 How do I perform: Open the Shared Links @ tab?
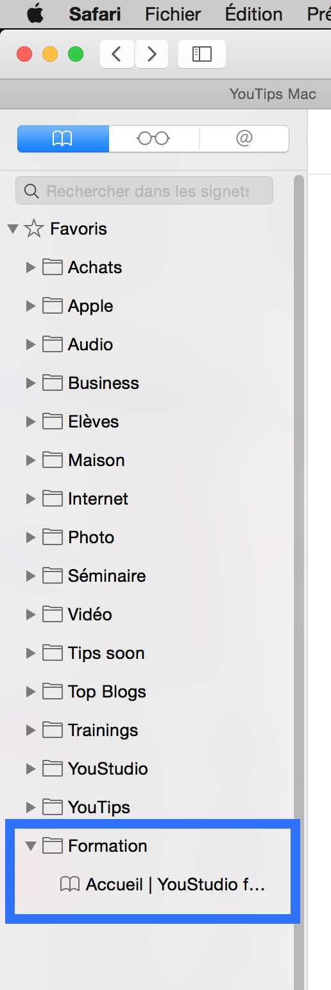tap(244, 138)
